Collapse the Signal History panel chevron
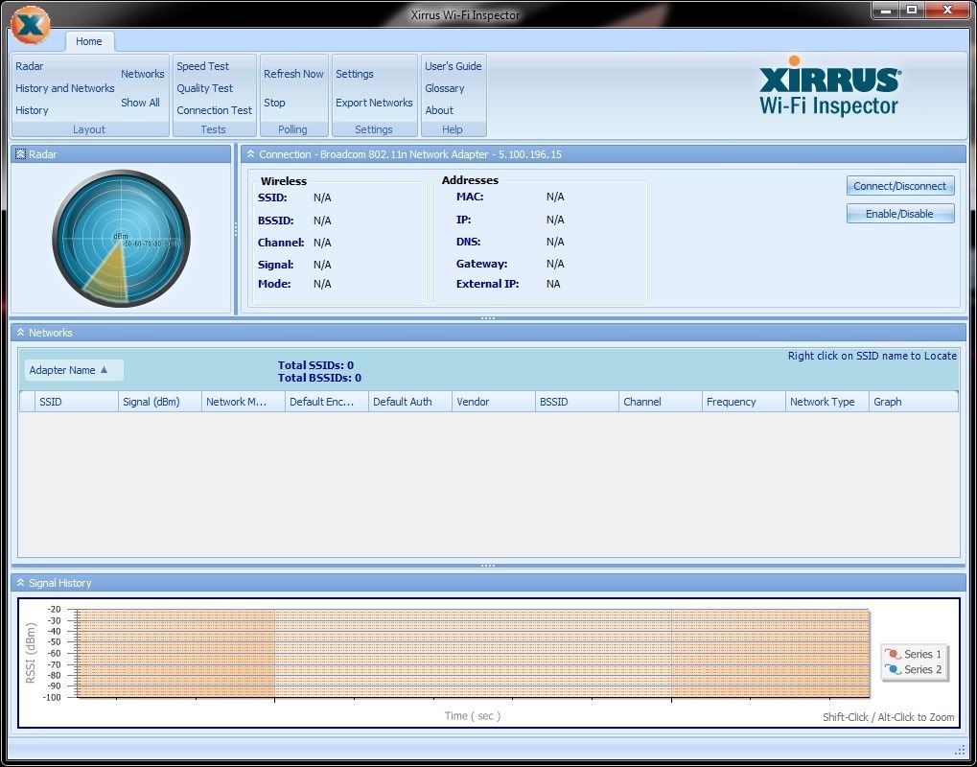977x767 pixels. point(20,583)
